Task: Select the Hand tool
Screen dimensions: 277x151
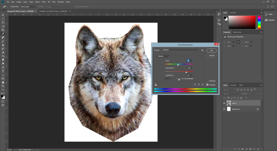Action: click(x=3, y=82)
